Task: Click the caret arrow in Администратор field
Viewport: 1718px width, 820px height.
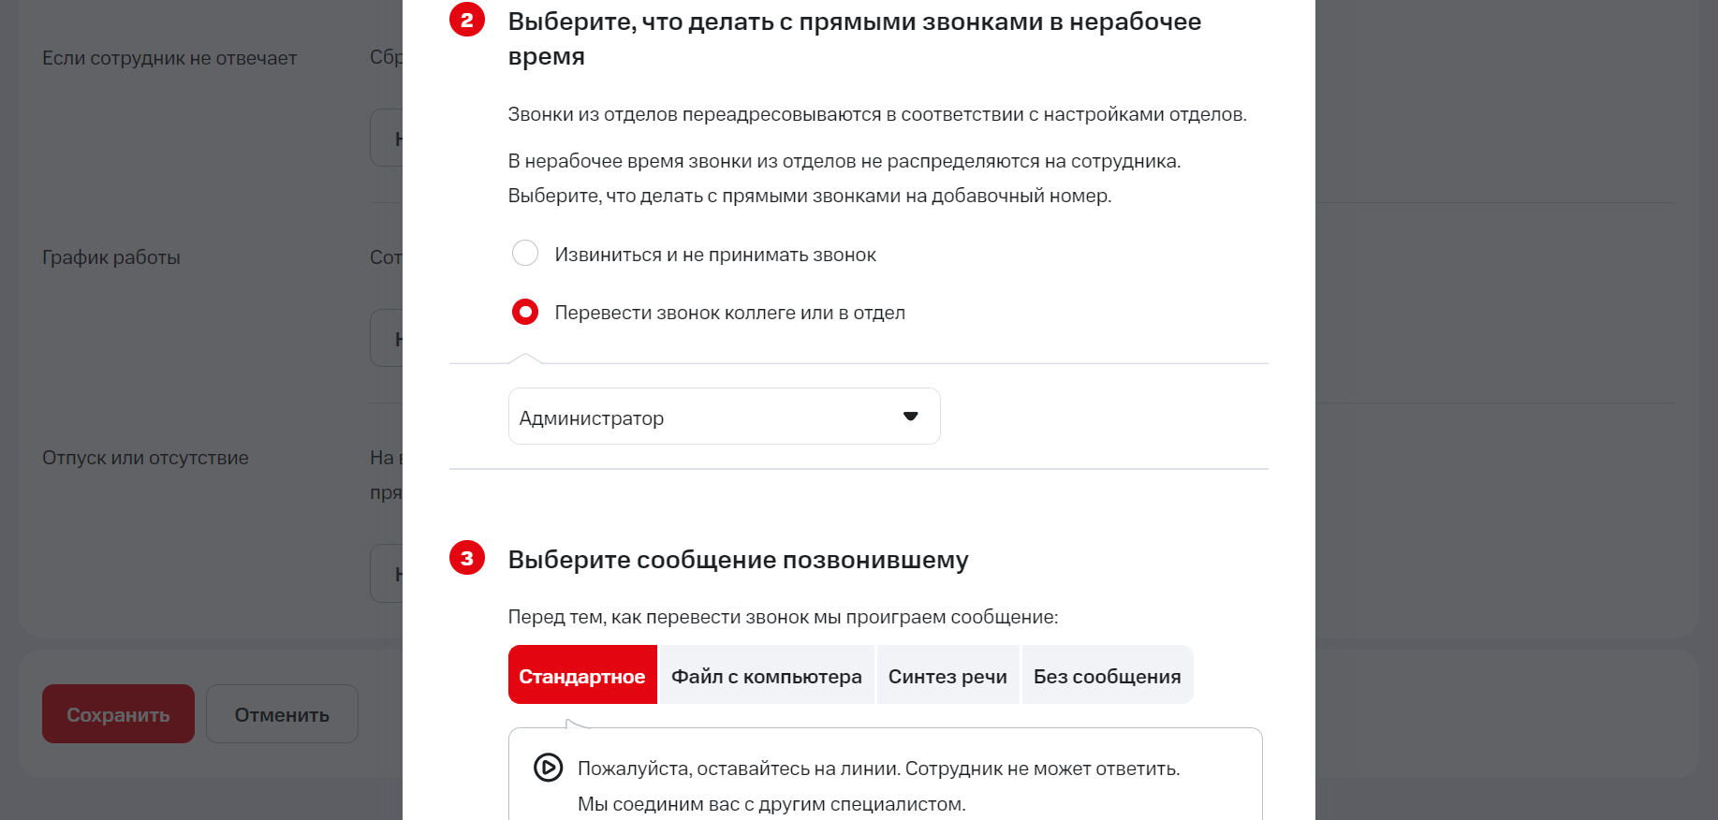Action: pos(910,417)
